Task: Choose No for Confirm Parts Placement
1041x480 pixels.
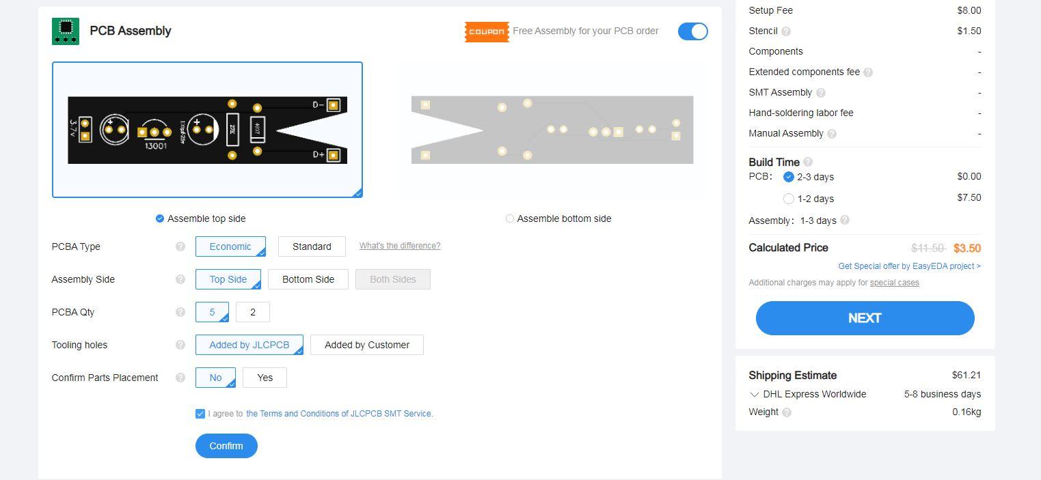Action: pos(215,378)
